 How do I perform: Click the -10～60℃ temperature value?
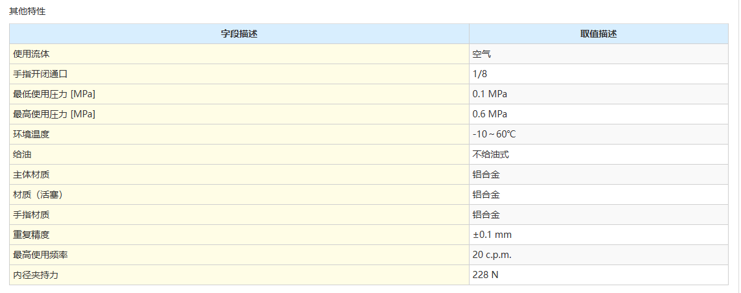click(x=494, y=134)
